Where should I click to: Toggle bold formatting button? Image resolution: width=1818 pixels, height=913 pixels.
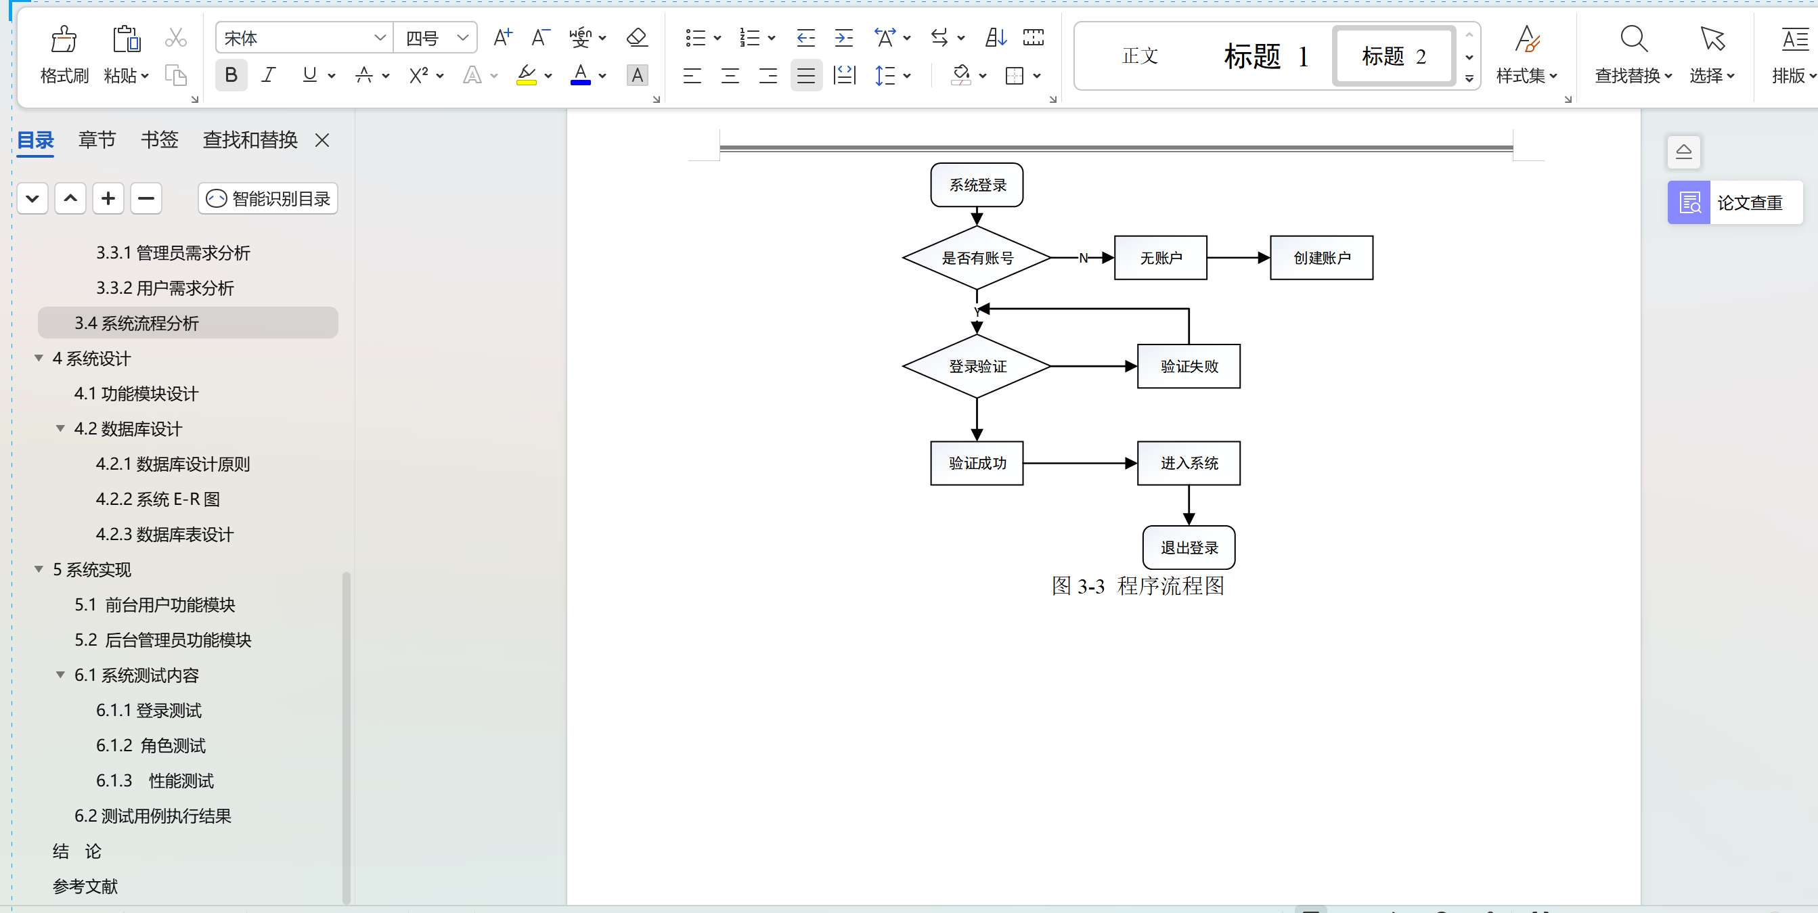click(x=231, y=76)
